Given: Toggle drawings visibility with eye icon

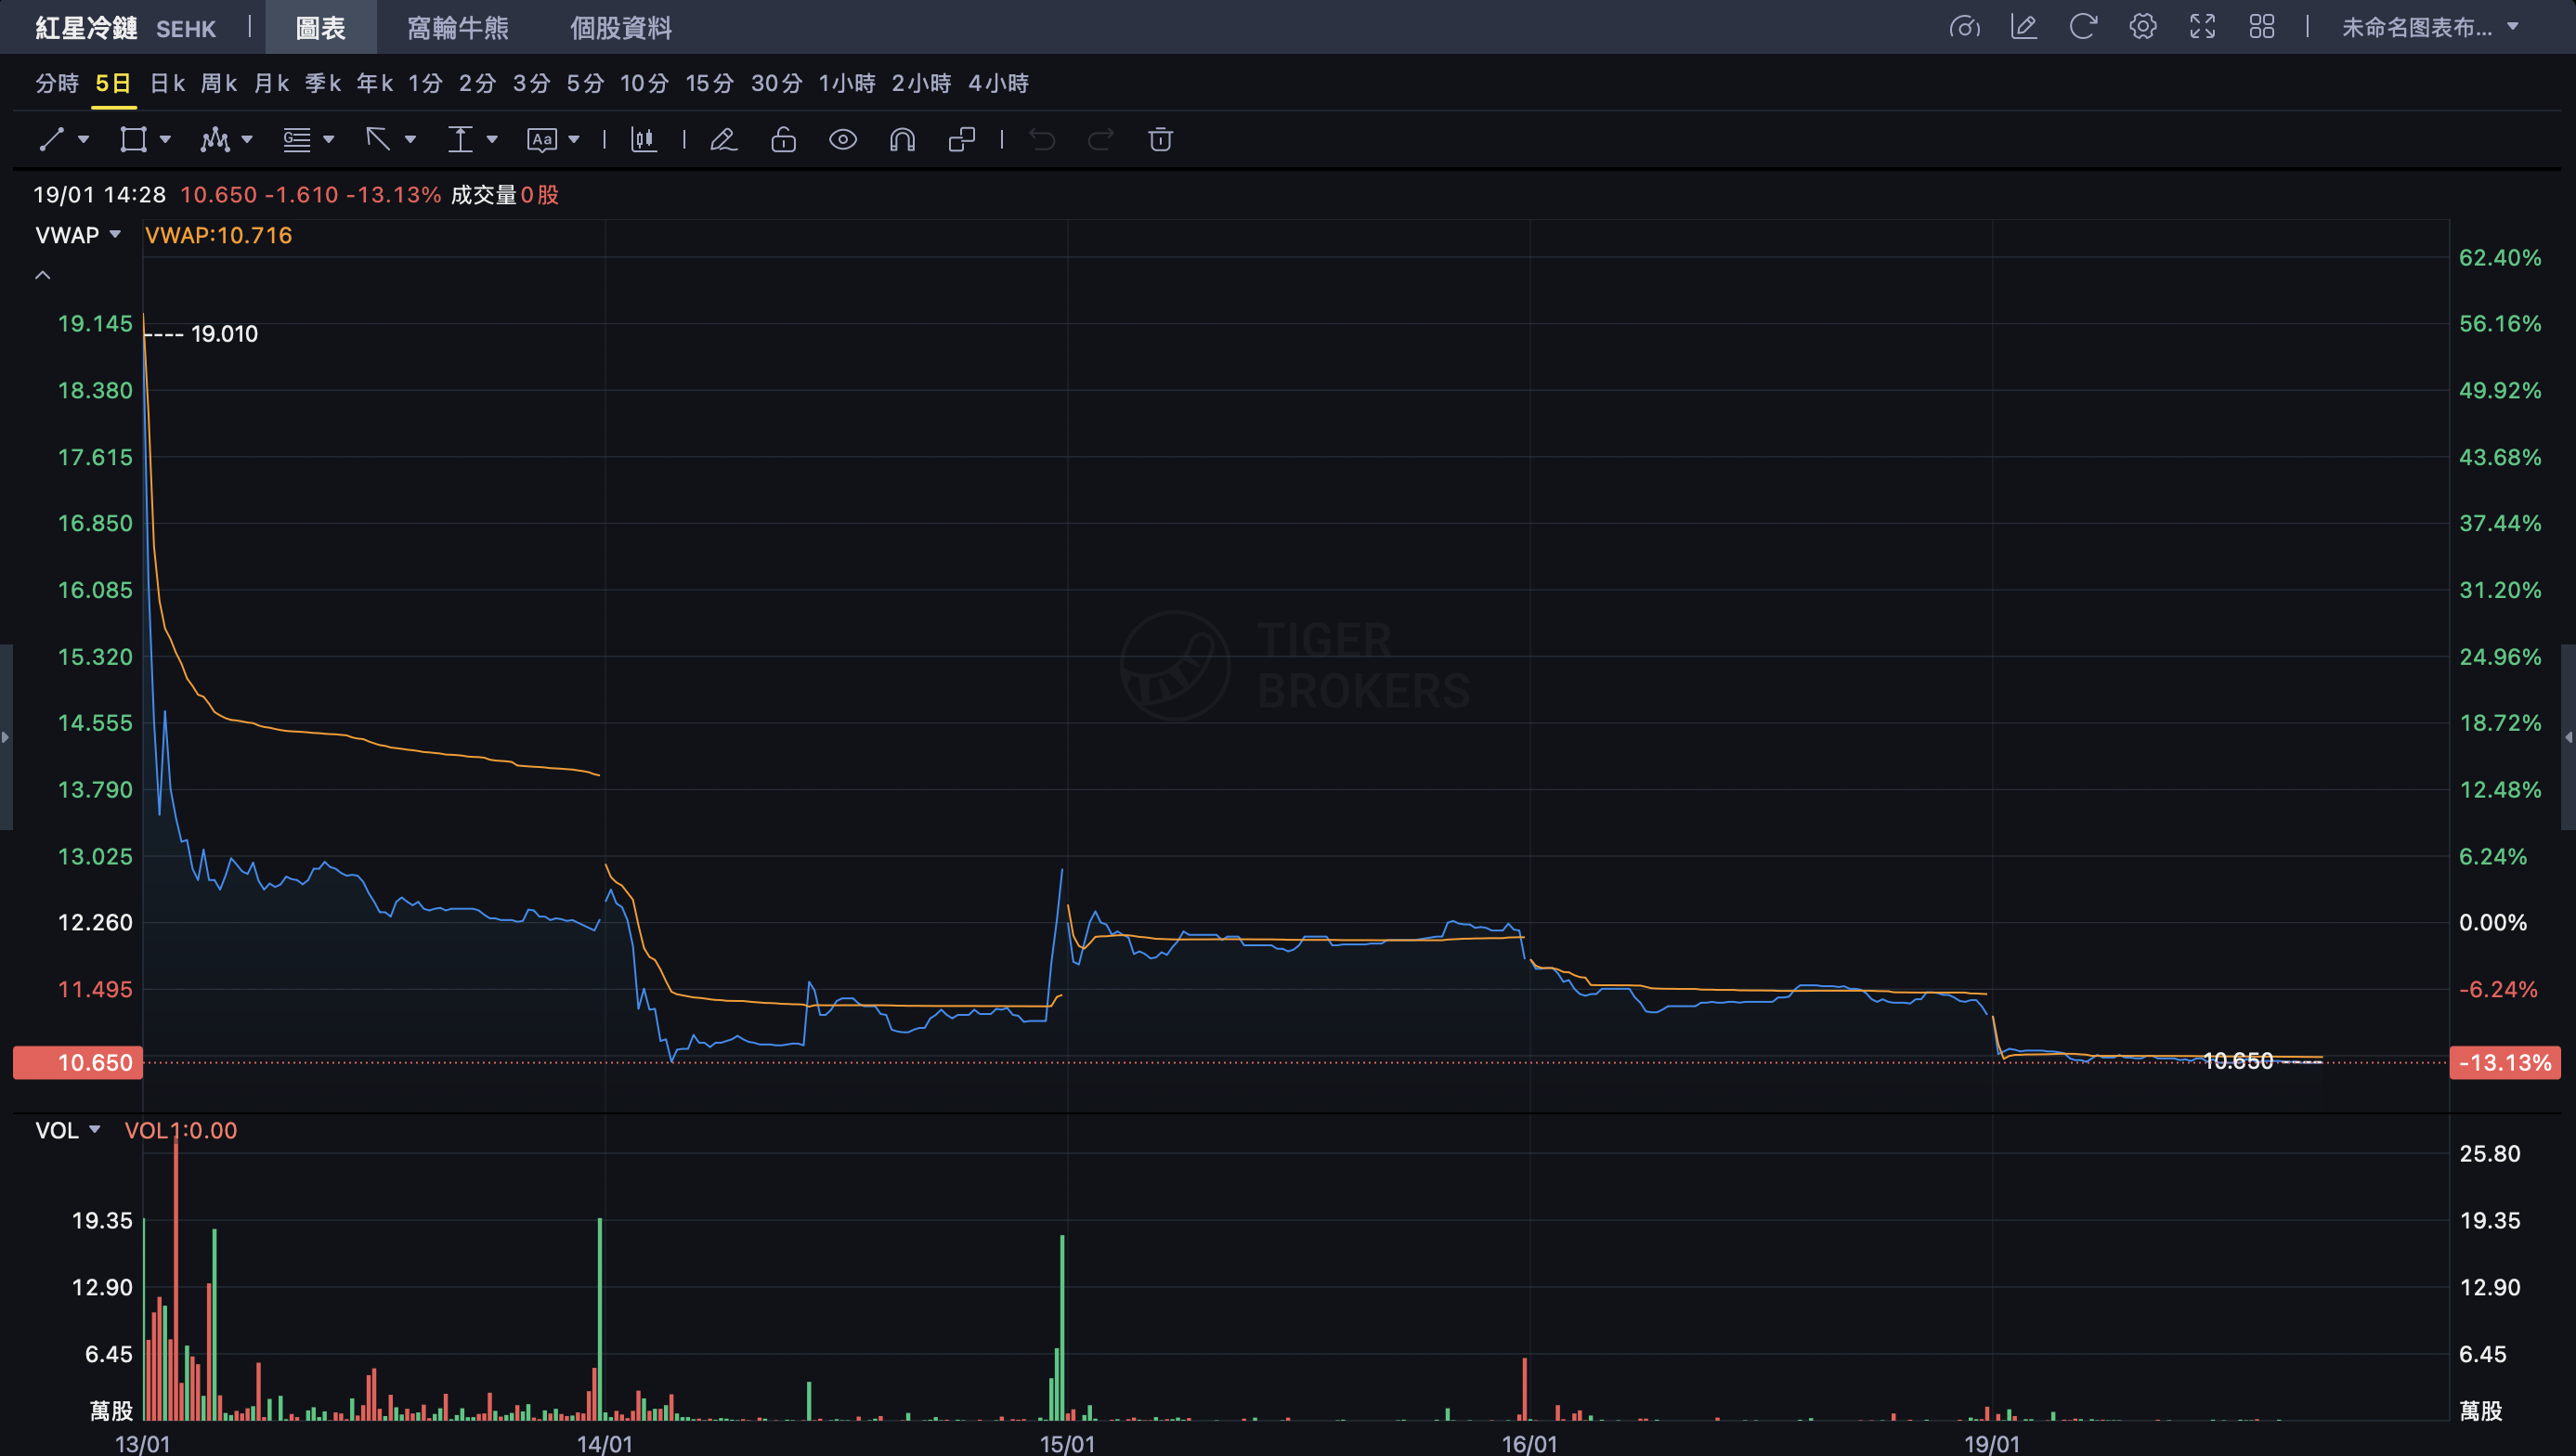Looking at the screenshot, I should coord(843,139).
